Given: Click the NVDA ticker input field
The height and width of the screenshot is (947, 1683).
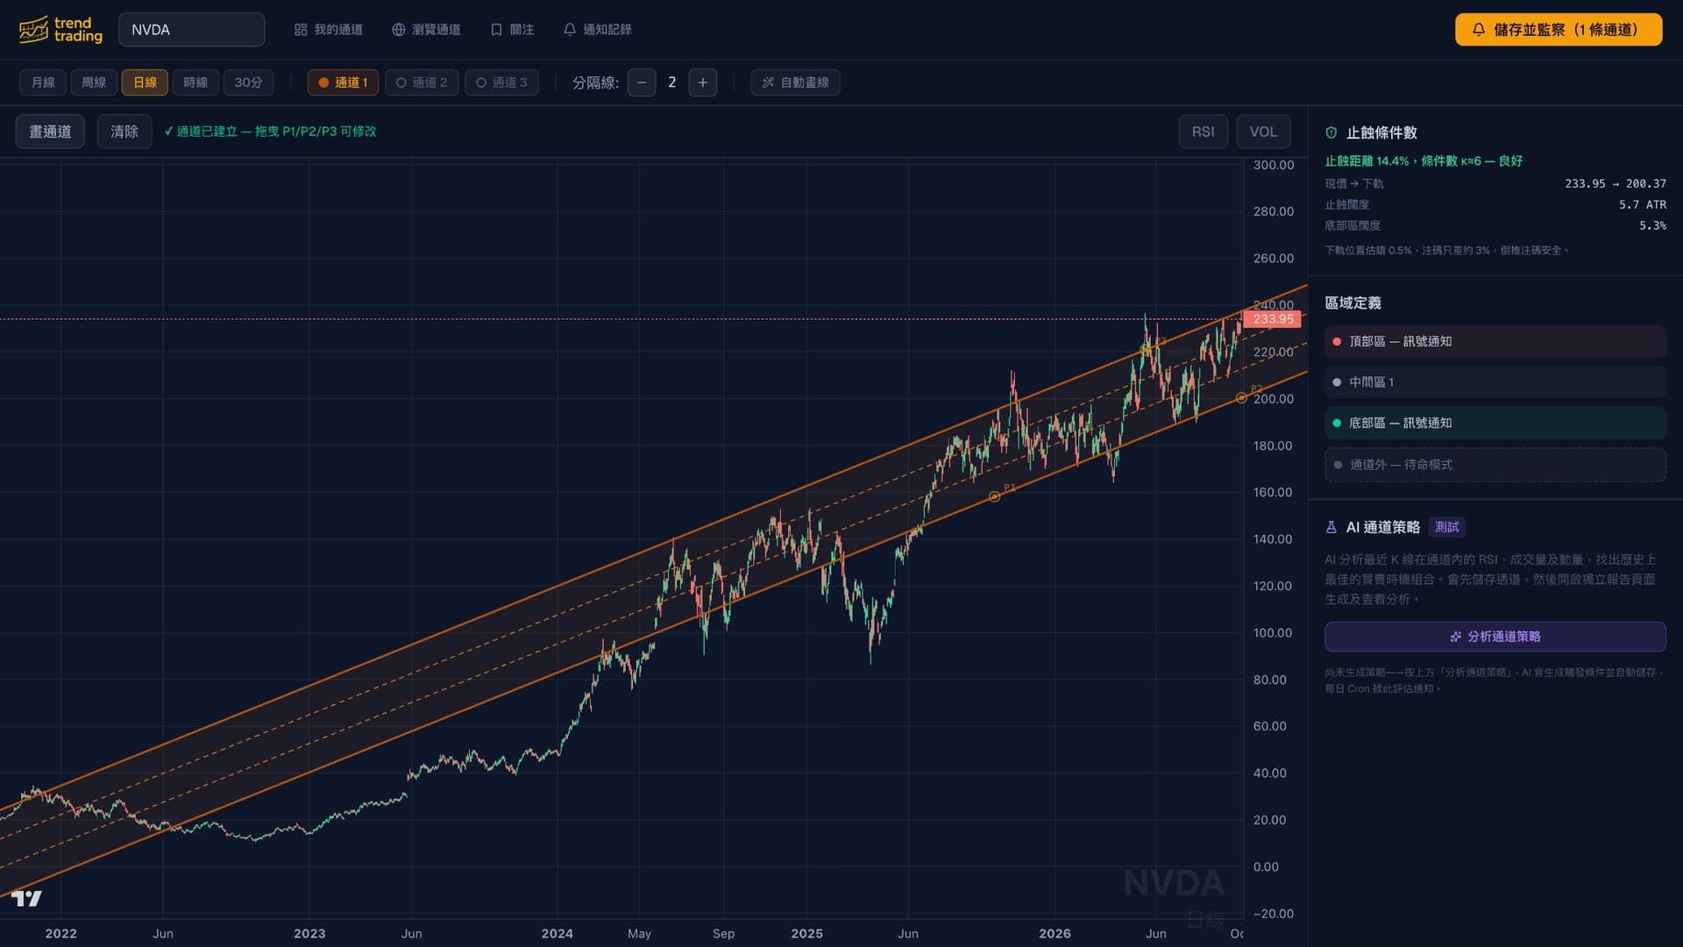Looking at the screenshot, I should click(191, 30).
